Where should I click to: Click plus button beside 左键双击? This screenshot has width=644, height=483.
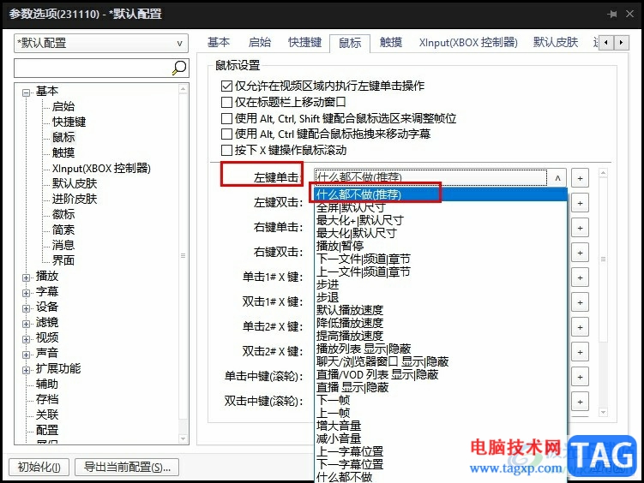click(580, 203)
